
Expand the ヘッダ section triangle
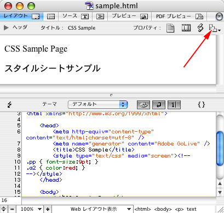tap(6, 28)
